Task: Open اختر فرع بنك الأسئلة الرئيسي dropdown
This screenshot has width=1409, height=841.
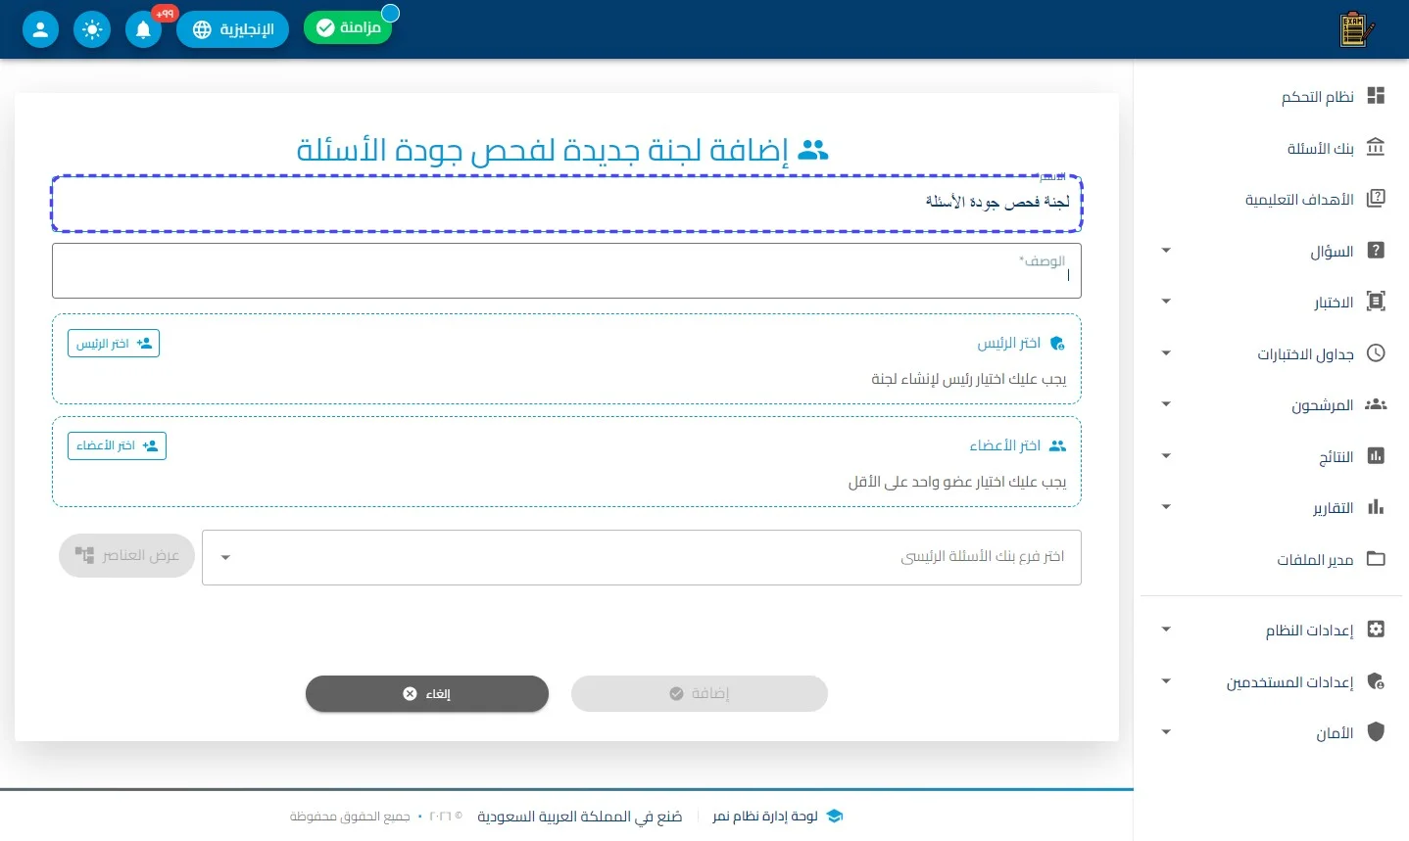Action: pos(642,557)
